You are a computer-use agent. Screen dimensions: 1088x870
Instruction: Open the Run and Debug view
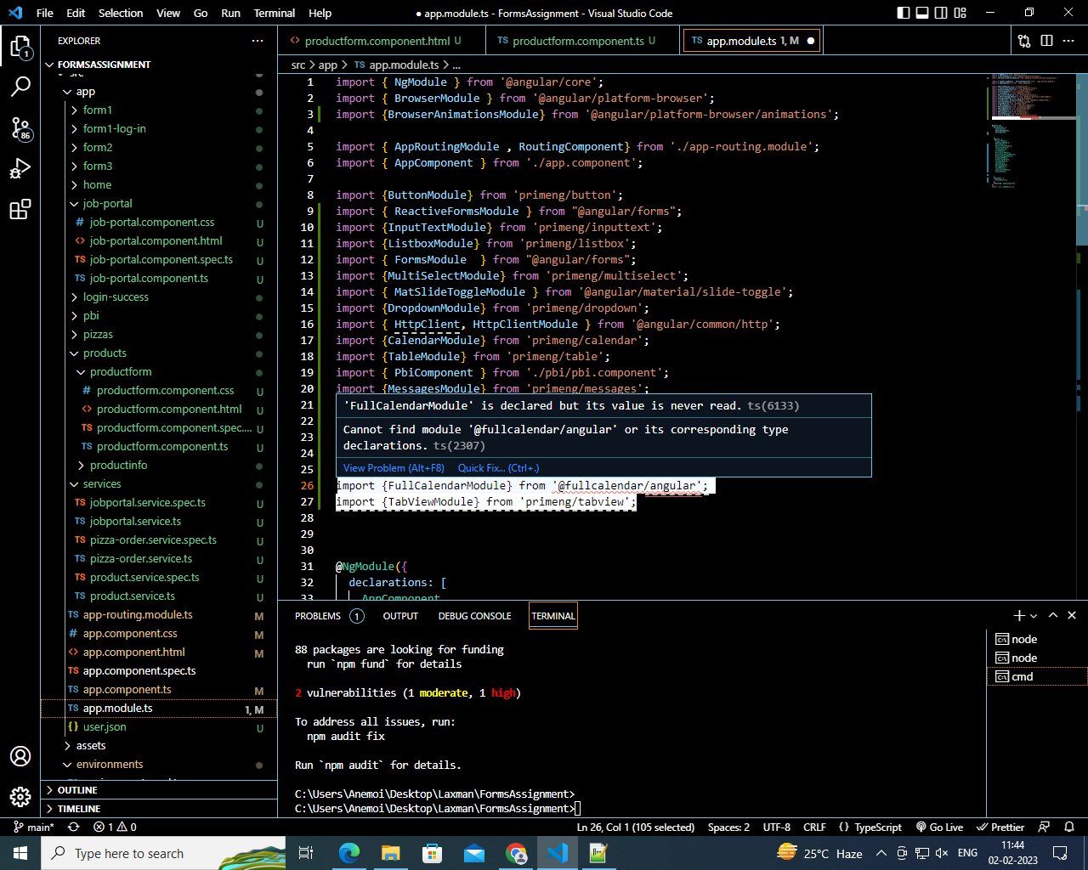(x=20, y=169)
